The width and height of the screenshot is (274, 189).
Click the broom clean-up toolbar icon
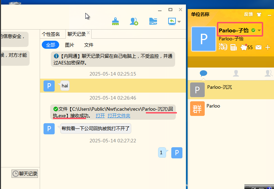coord(115,21)
